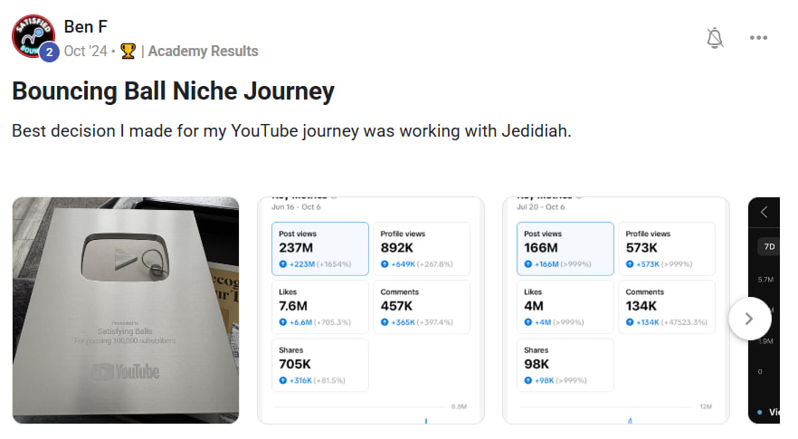798x439 pixels.
Task: Open the Academy Results category link
Action: [203, 51]
